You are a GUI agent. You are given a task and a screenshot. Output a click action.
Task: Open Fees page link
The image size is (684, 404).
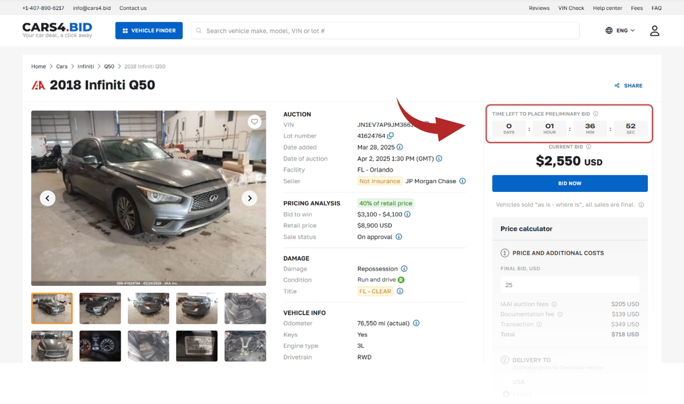coord(637,8)
